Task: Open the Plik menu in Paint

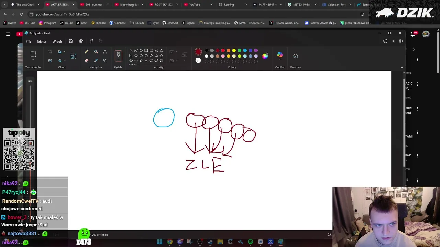Action: click(28, 41)
